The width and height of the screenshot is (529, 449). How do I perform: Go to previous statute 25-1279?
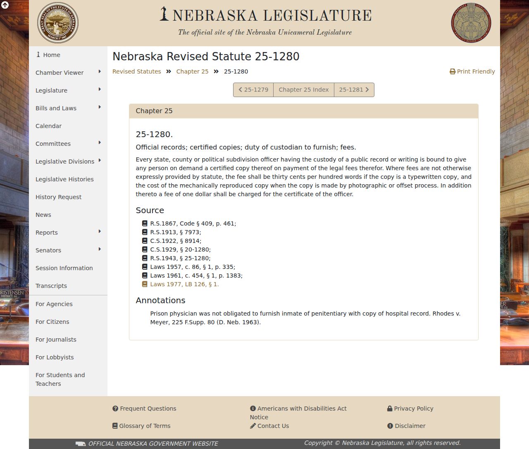[x=253, y=90]
